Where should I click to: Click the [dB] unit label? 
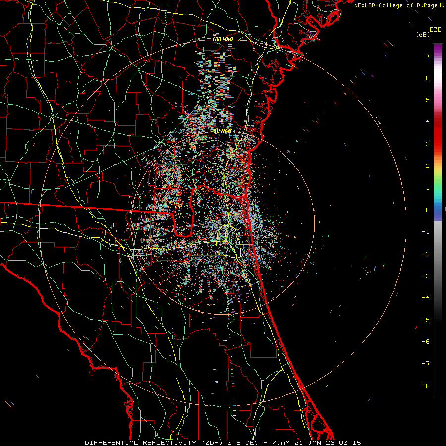(x=423, y=34)
